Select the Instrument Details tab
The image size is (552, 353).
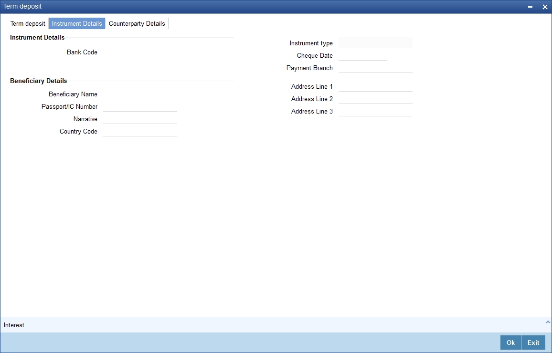coord(77,23)
